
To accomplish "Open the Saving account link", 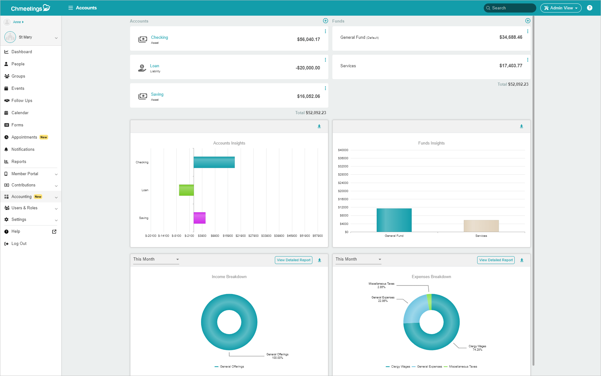I will coord(157,94).
